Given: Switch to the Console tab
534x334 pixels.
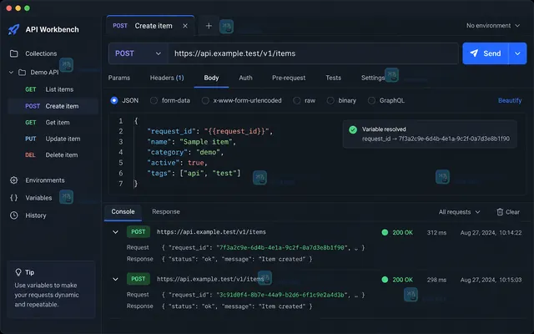Looking at the screenshot, I should pos(123,211).
